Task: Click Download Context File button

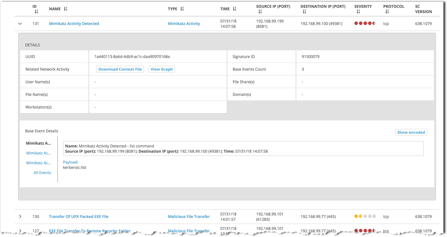Action: (120, 69)
